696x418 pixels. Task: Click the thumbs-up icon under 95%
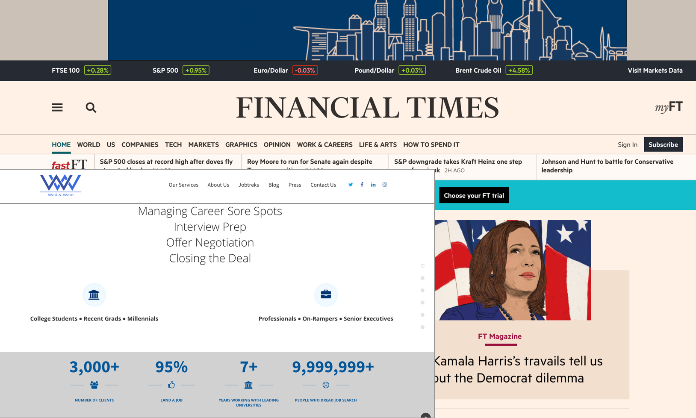(x=171, y=385)
